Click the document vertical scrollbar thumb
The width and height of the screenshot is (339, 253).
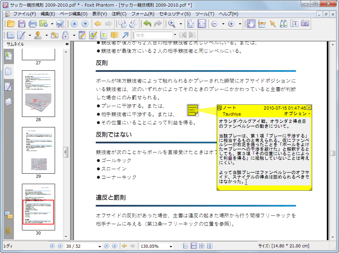click(332, 153)
